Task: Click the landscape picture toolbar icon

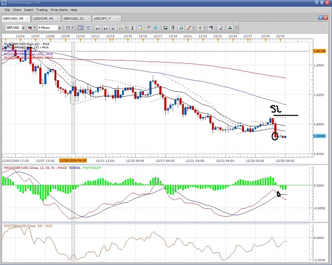Action: pos(165,28)
